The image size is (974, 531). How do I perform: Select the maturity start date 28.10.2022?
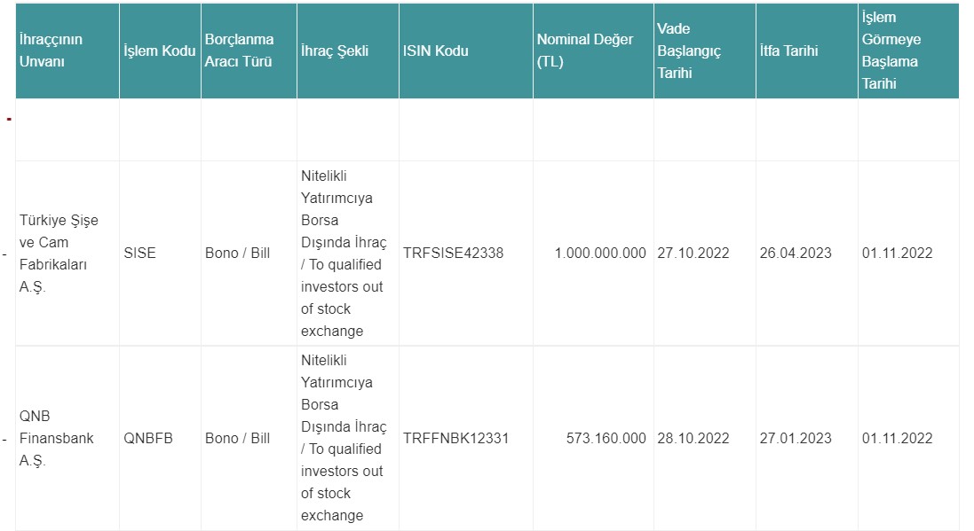693,438
